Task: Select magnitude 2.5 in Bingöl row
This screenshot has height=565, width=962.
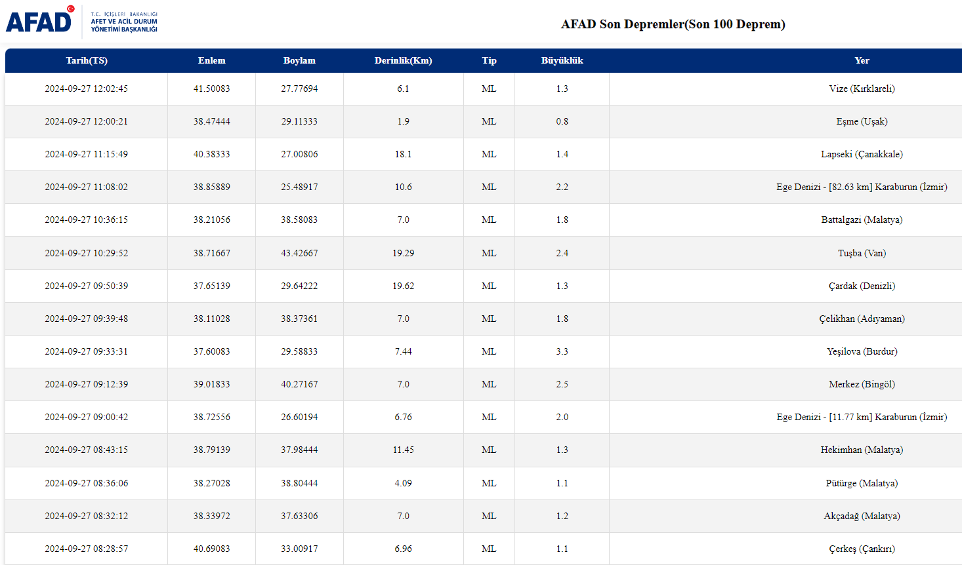Action: click(x=562, y=384)
